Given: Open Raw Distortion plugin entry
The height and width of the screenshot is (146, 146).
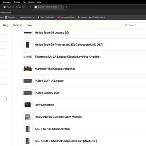Looking at the screenshot, I should [x=44, y=105].
